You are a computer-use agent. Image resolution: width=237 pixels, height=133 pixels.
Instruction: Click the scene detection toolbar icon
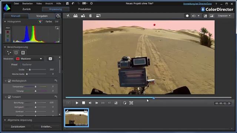click(x=76, y=16)
